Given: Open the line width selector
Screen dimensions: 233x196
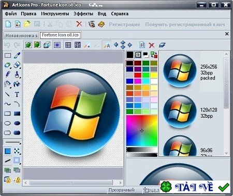Looking at the screenshot, I should pos(12,142).
